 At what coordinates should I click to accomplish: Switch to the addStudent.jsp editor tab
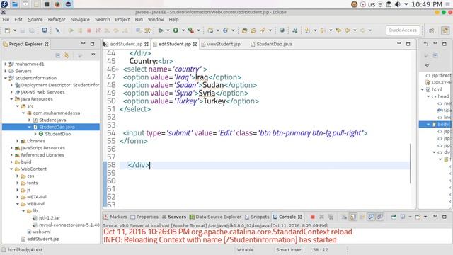[126, 44]
